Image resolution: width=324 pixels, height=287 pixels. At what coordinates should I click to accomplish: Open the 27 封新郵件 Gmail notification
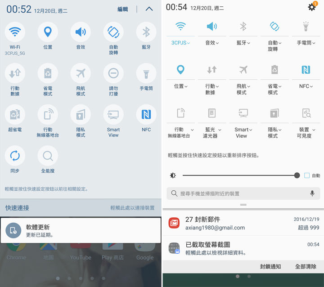point(243,223)
